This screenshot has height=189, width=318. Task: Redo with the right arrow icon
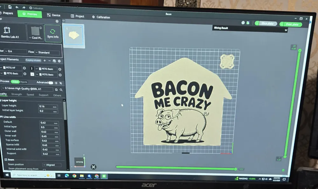[x=24, y=8]
